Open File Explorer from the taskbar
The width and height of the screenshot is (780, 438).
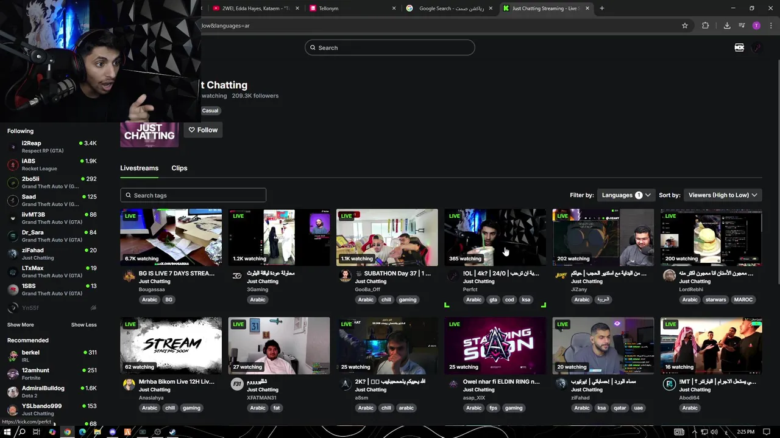pyautogui.click(x=97, y=432)
